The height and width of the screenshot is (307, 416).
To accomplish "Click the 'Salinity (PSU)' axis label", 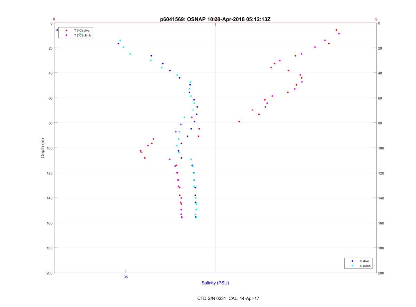I will [x=215, y=283].
